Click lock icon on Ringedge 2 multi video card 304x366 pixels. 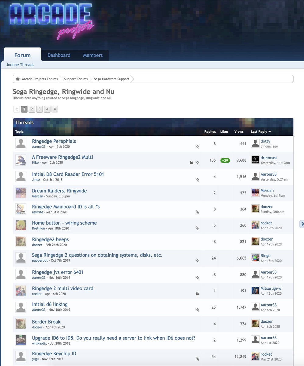coord(197,294)
